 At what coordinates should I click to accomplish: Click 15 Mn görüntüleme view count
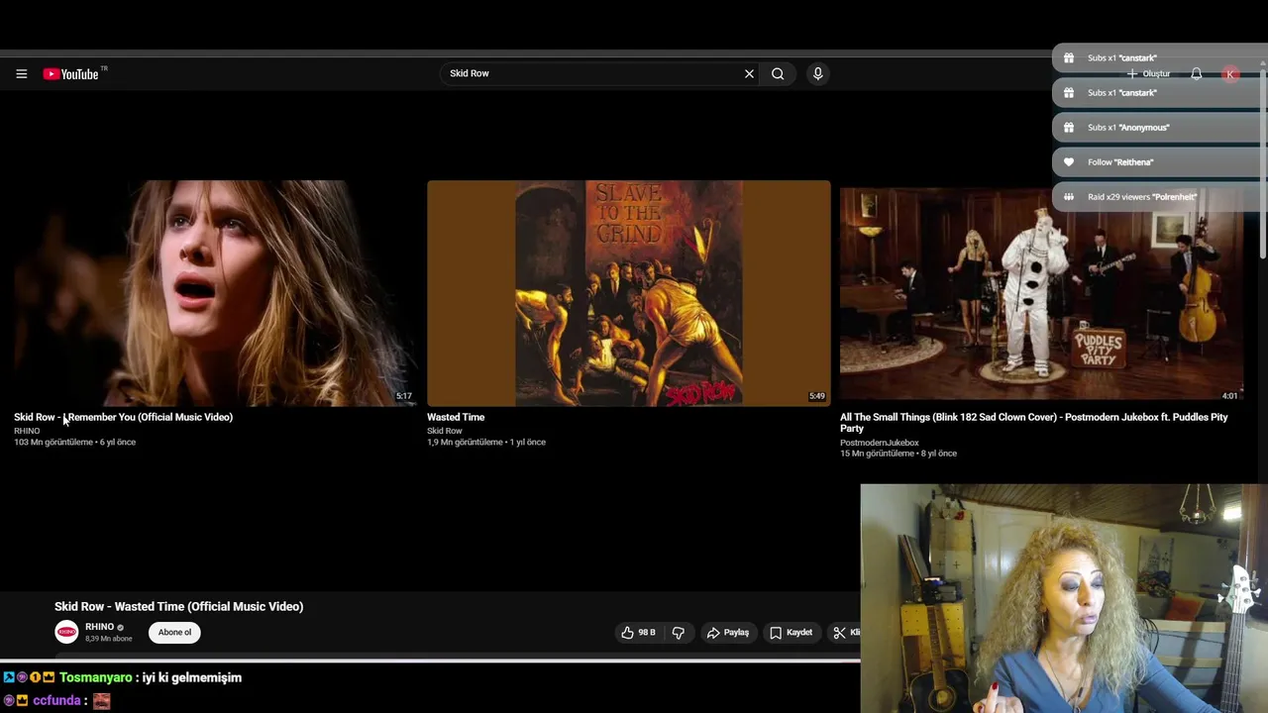coord(877,454)
